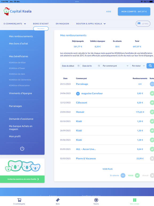Open KOAlition de Kilian
The image size is (154, 206).
click(17, 62)
